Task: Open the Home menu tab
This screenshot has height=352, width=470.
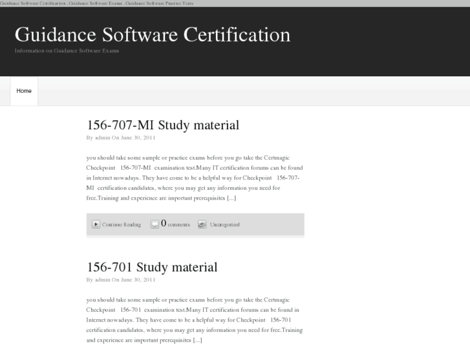Action: [24, 91]
